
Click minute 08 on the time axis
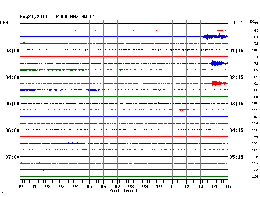(131, 187)
